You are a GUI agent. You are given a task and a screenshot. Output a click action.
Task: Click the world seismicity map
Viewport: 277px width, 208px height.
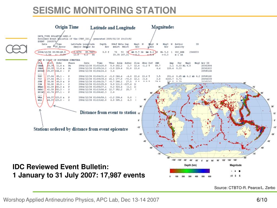tap(207, 120)
